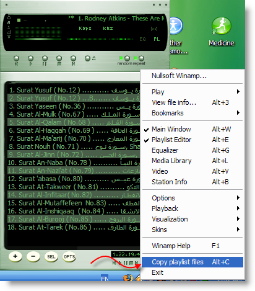The width and height of the screenshot is (255, 291).
Task: Click the Firefox icon in the taskbar
Action: point(128,277)
